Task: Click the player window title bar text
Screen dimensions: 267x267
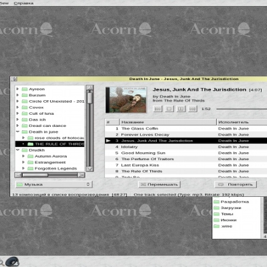Action: [x=184, y=79]
